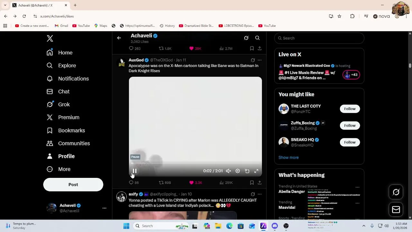Toggle like heart showing 3.3K

(192, 182)
